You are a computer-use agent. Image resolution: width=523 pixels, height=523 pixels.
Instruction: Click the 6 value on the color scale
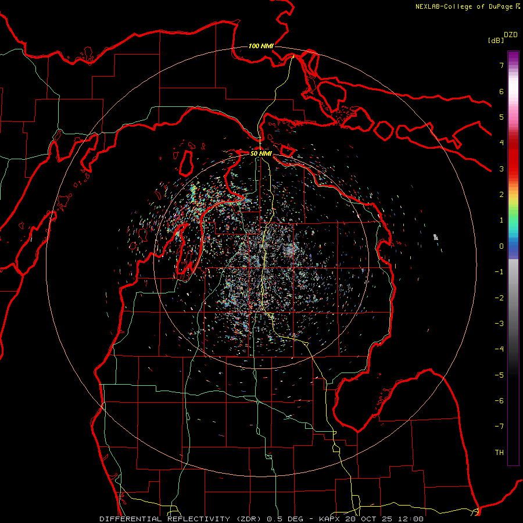[501, 91]
